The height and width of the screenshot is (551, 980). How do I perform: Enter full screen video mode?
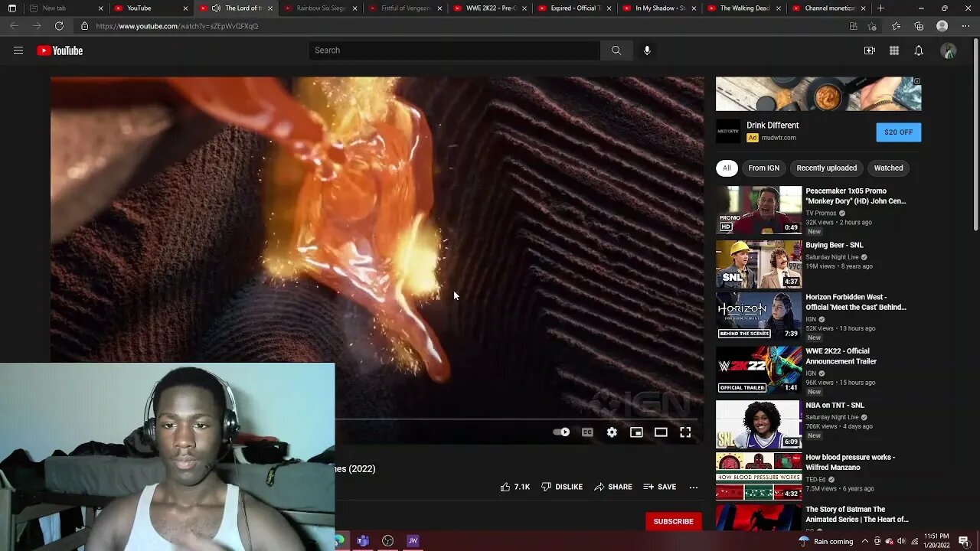click(685, 432)
